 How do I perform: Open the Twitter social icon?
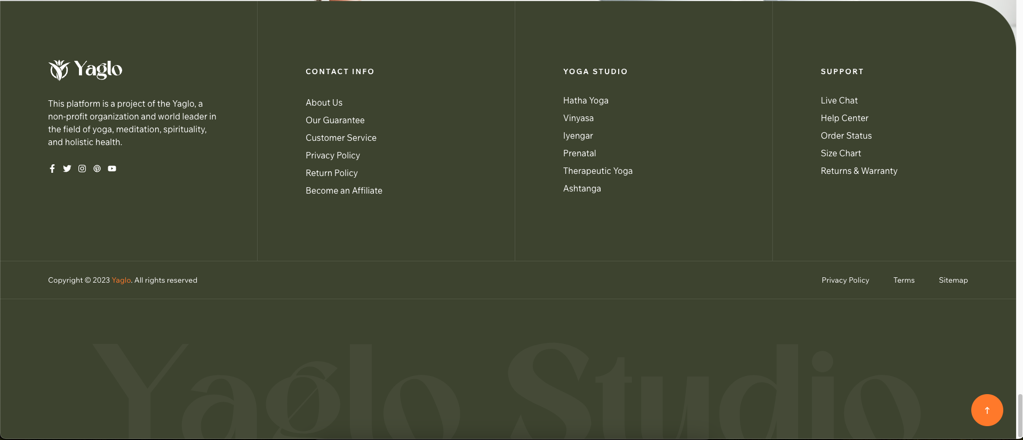[67, 169]
